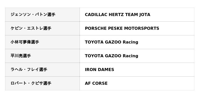Click the 平川亮選手 name cell
The width and height of the screenshot is (204, 98).
[42, 56]
